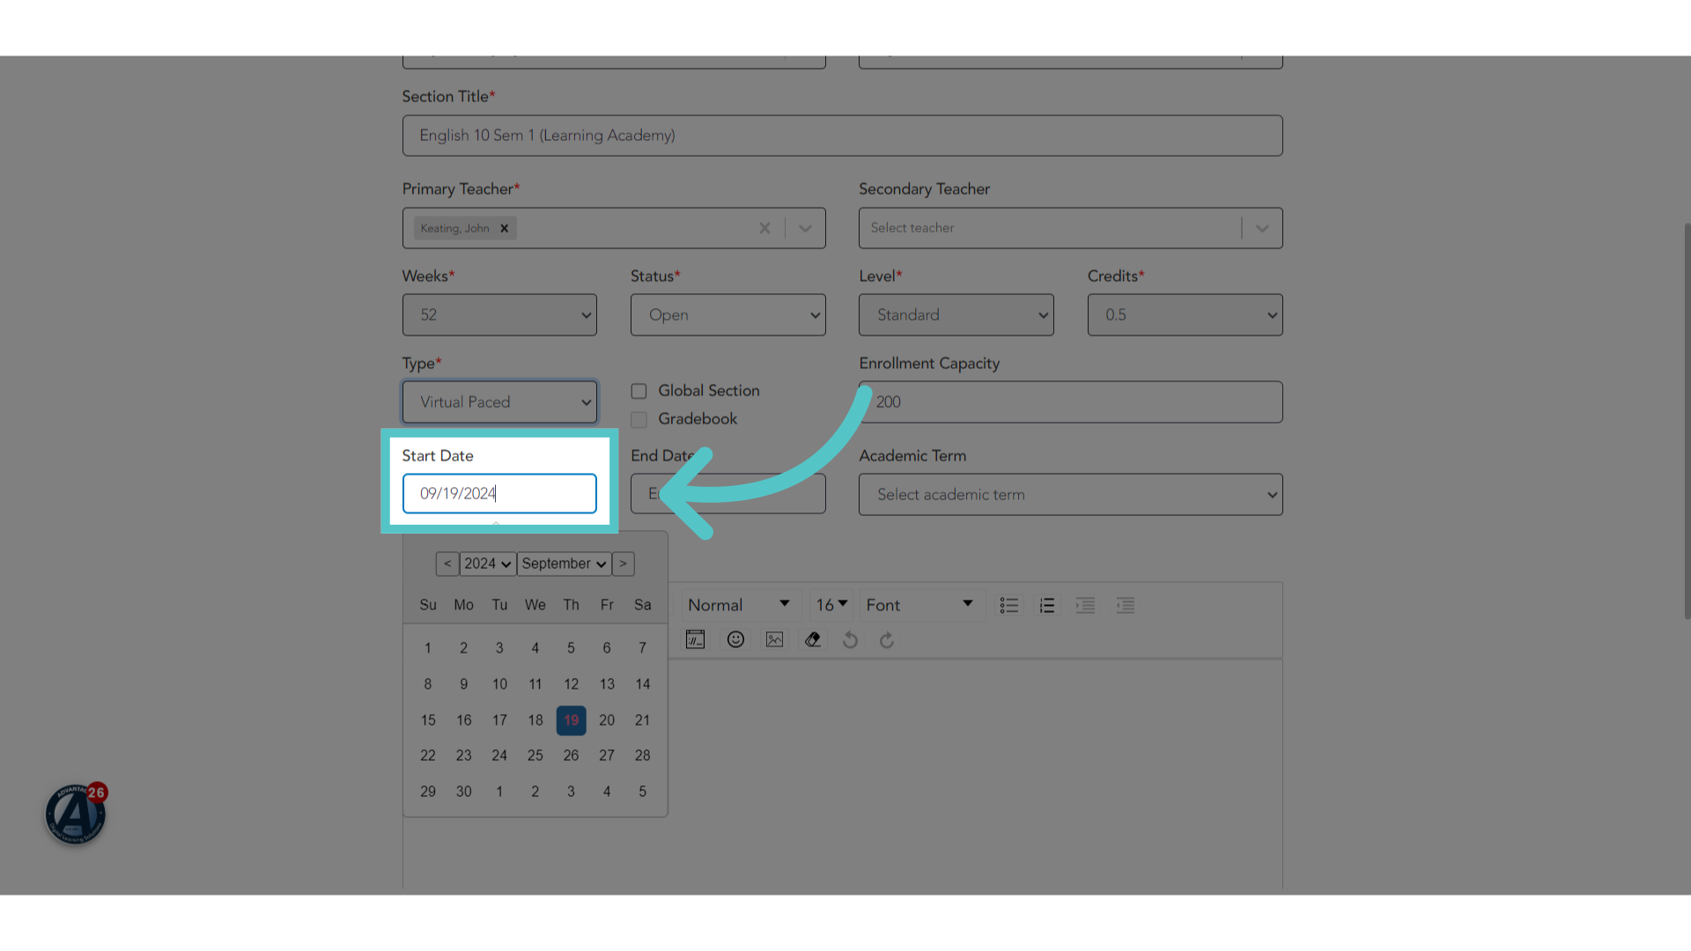
Task: Open the Weeks dropdown showing 52
Action: tap(499, 314)
